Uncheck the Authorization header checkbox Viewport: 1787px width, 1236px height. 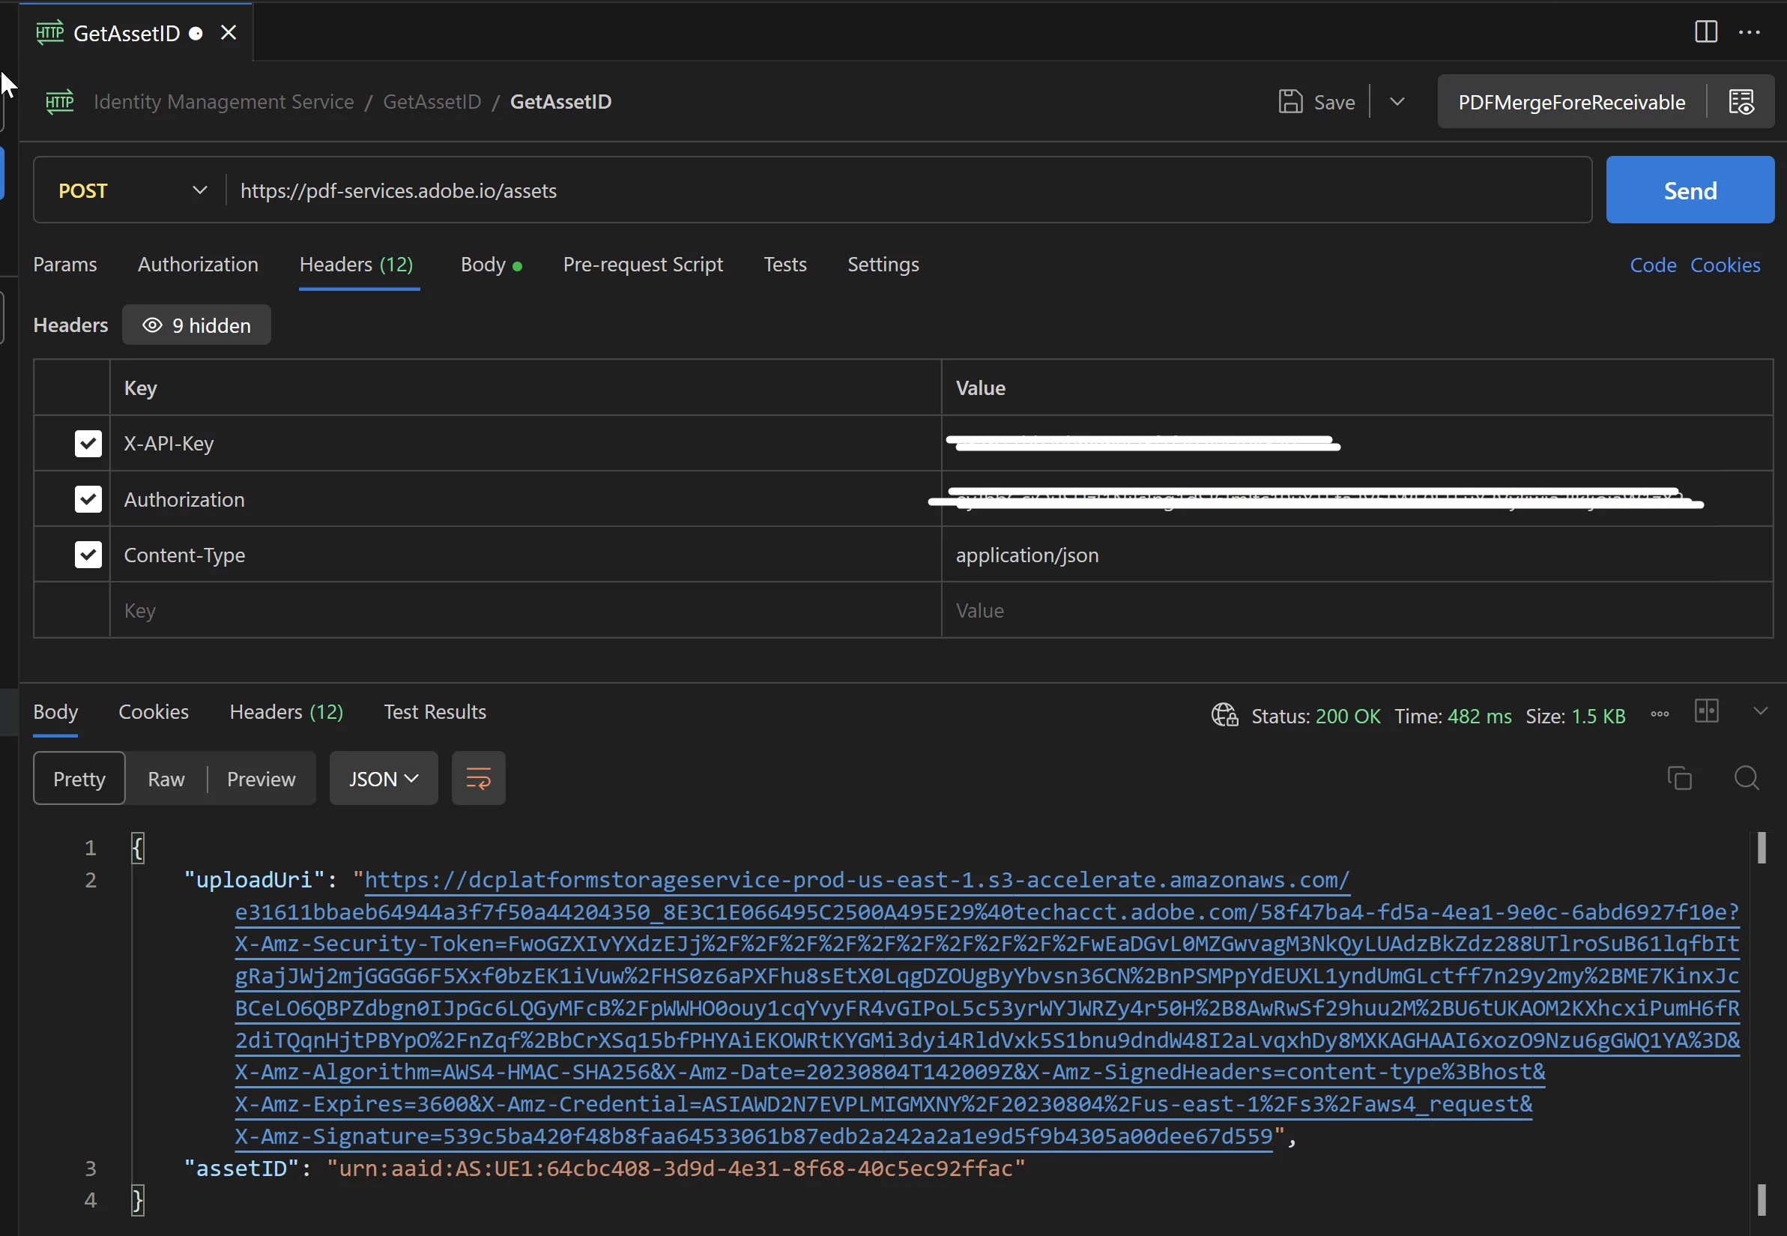point(88,499)
